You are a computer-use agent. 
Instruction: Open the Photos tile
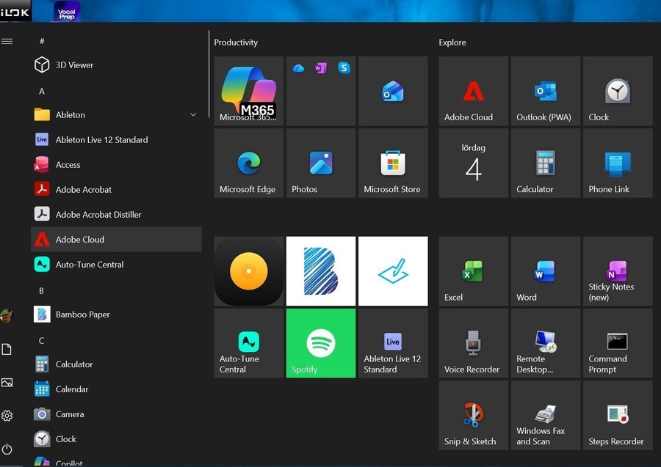pyautogui.click(x=321, y=163)
